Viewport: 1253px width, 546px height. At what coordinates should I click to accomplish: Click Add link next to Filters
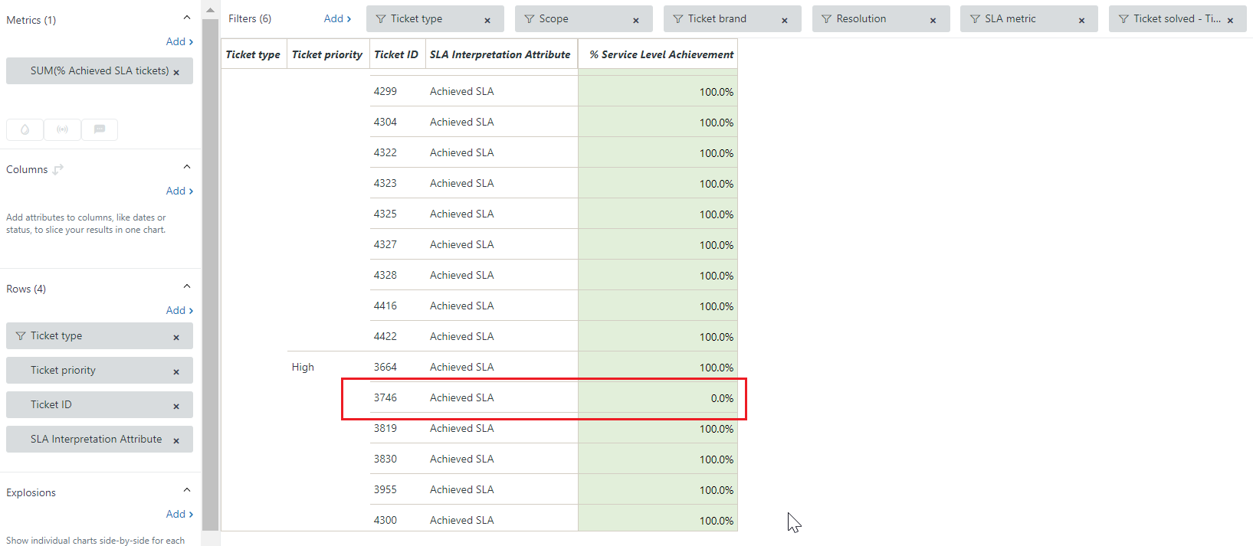tap(337, 19)
